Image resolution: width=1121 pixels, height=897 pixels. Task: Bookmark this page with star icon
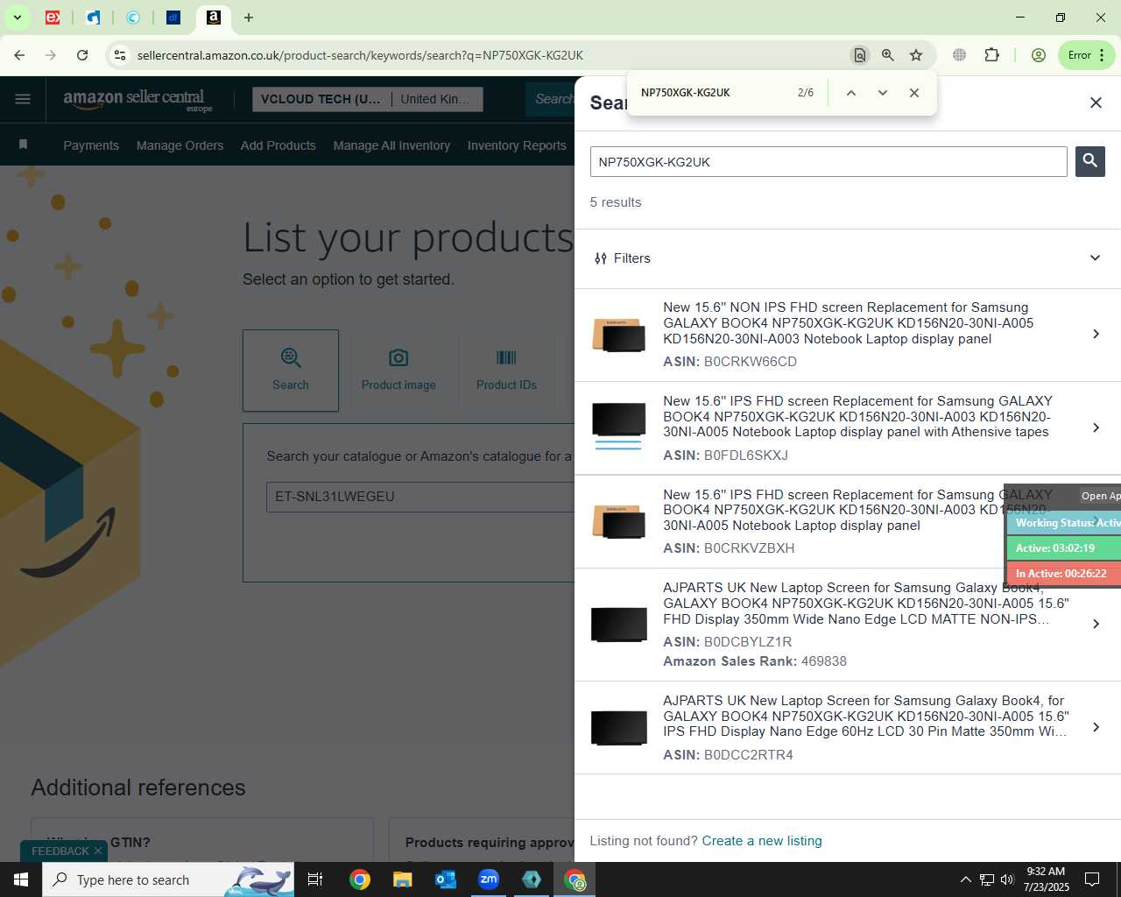[x=916, y=55]
